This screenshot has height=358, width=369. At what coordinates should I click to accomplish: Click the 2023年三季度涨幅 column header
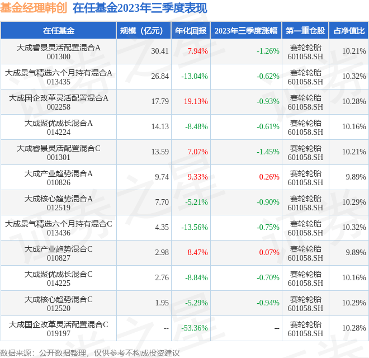[246, 31]
